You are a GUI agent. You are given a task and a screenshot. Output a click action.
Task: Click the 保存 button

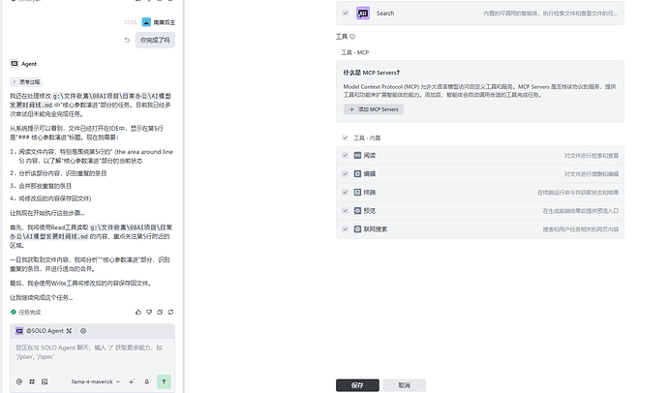click(x=357, y=385)
